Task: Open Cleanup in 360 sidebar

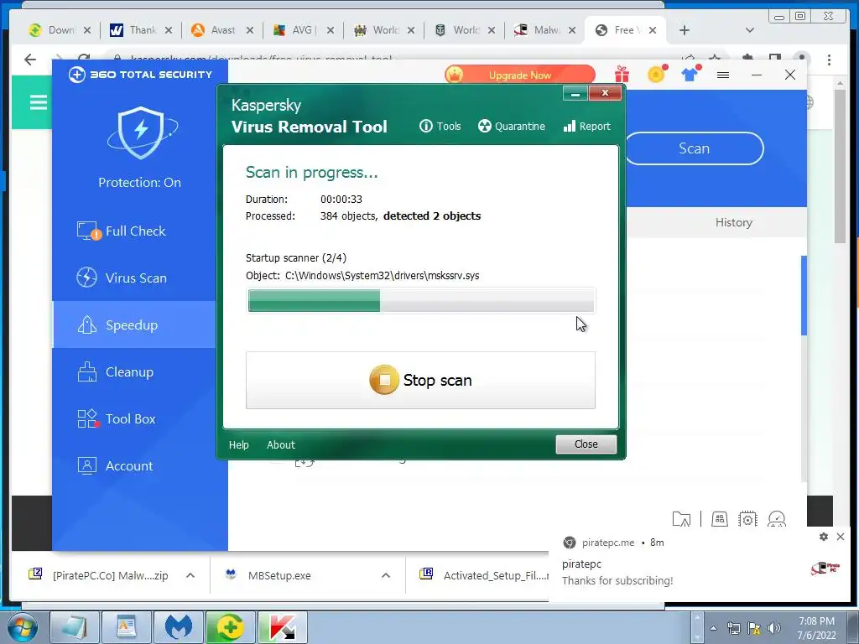Action: (135, 371)
